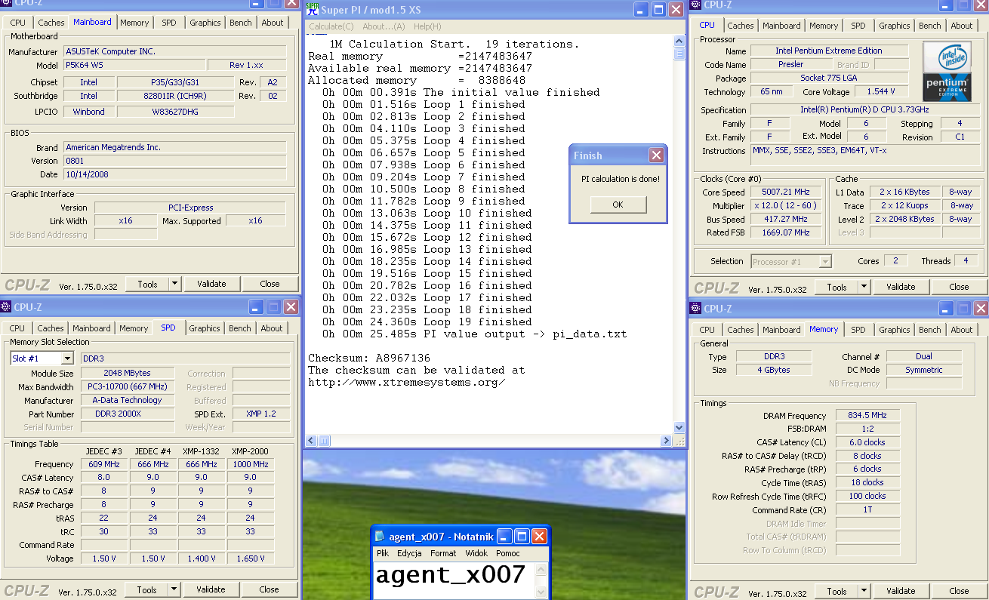This screenshot has width=989, height=600.
Task: Click the Super PI horizontal scrollbar right arrow
Action: [x=666, y=441]
